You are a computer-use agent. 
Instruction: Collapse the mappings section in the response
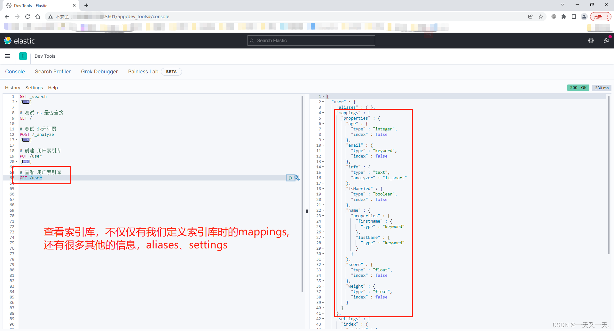pyautogui.click(x=322, y=113)
